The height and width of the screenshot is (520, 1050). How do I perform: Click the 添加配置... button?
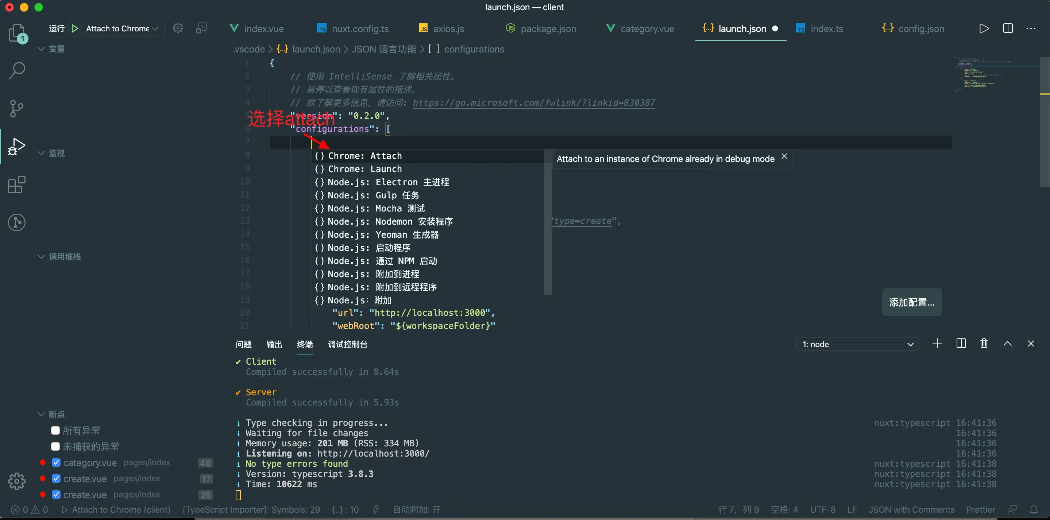click(911, 302)
